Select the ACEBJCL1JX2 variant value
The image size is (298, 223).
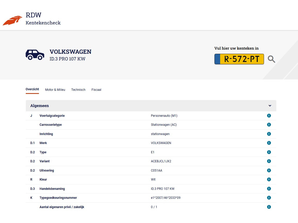coord(161,161)
